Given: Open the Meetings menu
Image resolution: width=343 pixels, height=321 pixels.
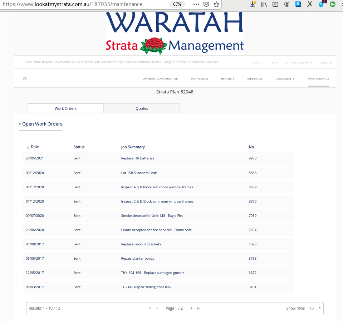Looking at the screenshot, I should click(255, 78).
